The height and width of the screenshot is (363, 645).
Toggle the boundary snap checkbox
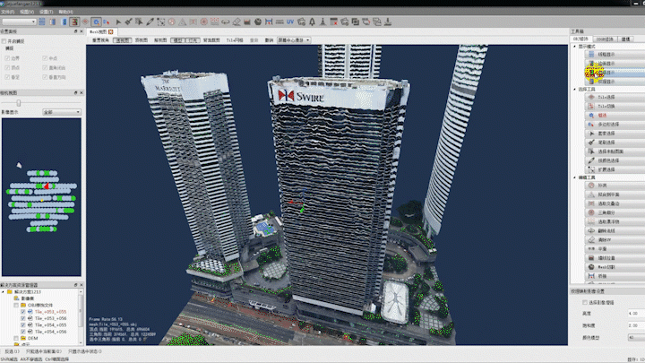click(7, 58)
